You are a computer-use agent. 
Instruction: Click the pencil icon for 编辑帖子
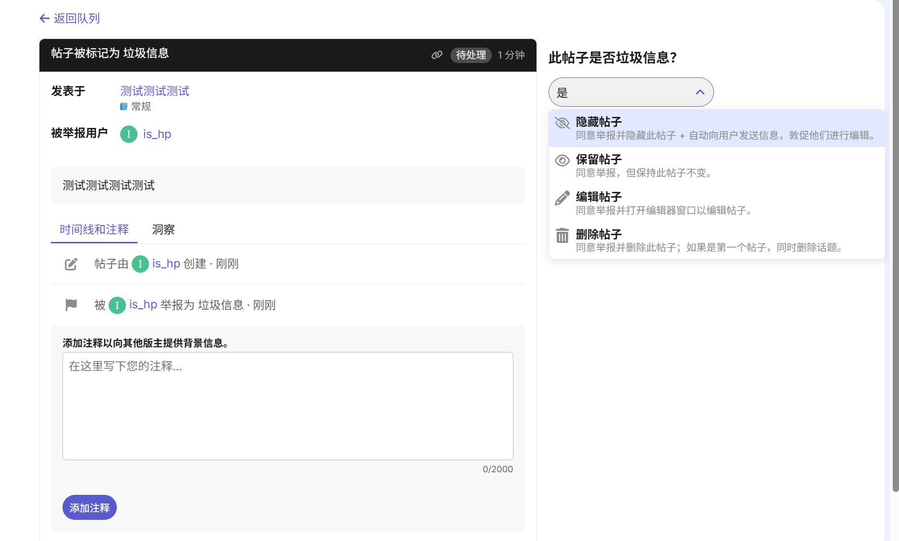pyautogui.click(x=562, y=198)
